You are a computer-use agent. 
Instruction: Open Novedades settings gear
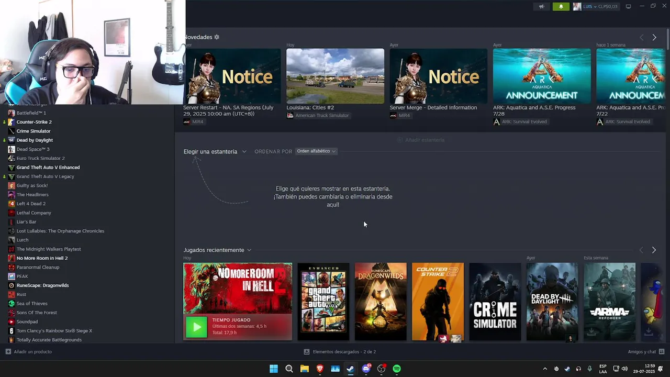coord(217,37)
